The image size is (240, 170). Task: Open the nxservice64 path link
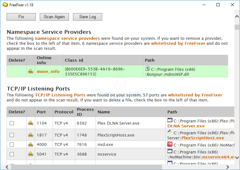pos(218,157)
